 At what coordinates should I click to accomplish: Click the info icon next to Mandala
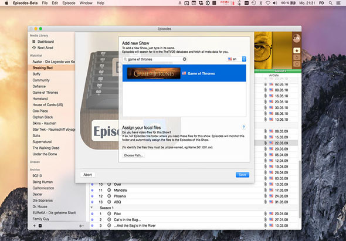109,190
